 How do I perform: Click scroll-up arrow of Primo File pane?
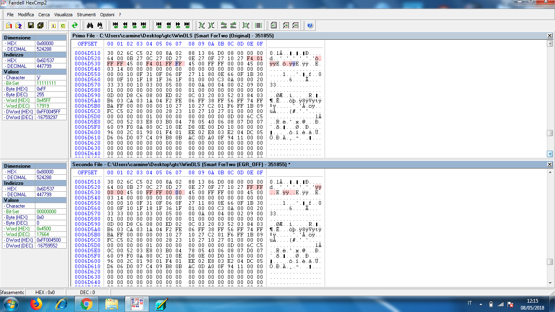pos(550,43)
